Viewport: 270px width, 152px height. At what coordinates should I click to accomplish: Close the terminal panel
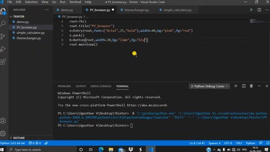(267, 86)
